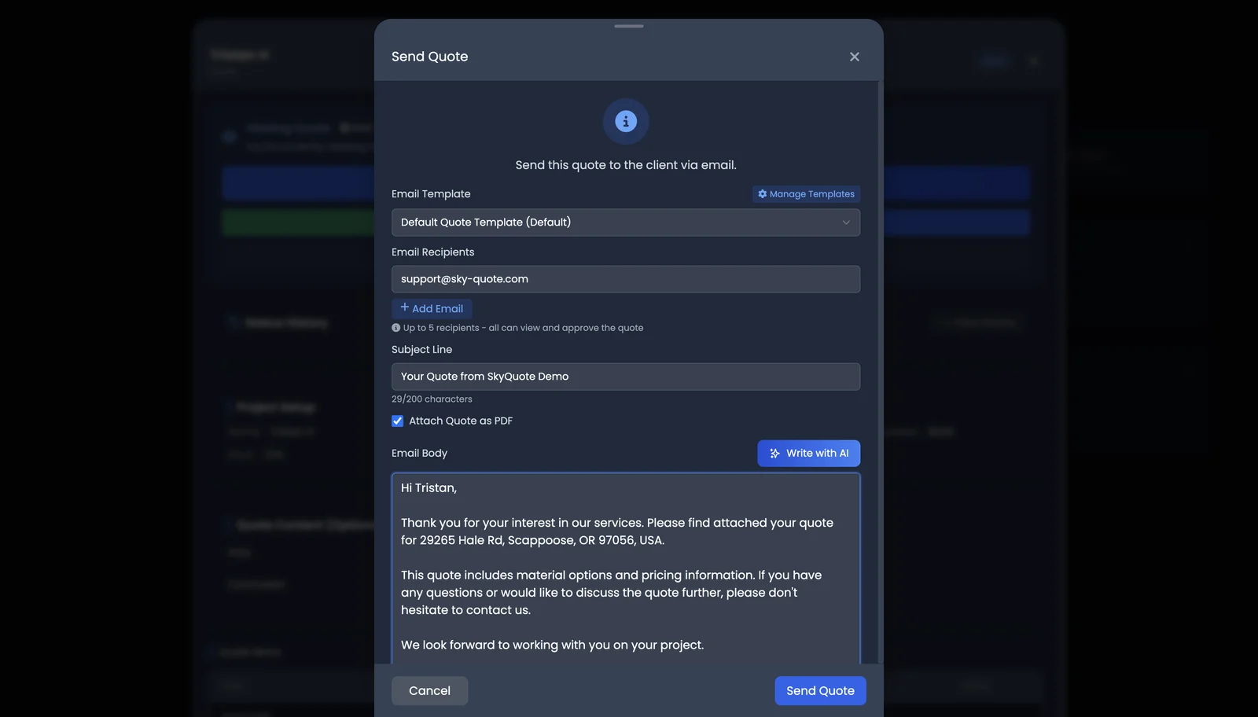Click the "Send this quote to the client via email." text
Image resolution: width=1258 pixels, height=717 pixels.
pos(626,165)
